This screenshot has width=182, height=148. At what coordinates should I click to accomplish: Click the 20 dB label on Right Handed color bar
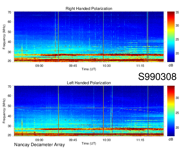point(177,53)
